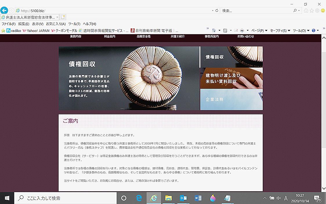This screenshot has height=204, width=326.
Task: Toggle the IME input mode A indicator
Action: [286, 198]
